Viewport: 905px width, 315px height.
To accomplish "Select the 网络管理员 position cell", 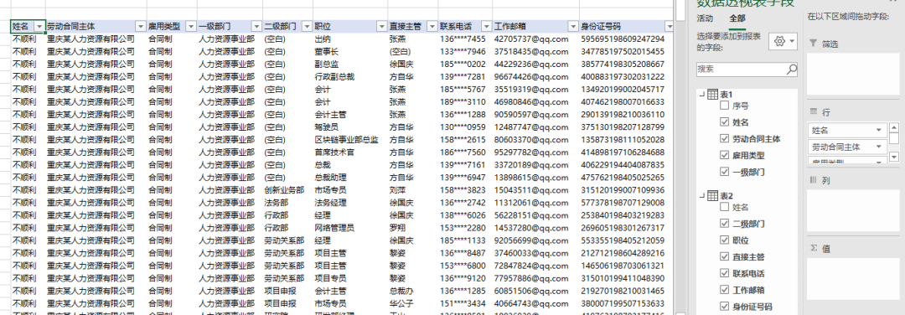I will click(x=350, y=227).
